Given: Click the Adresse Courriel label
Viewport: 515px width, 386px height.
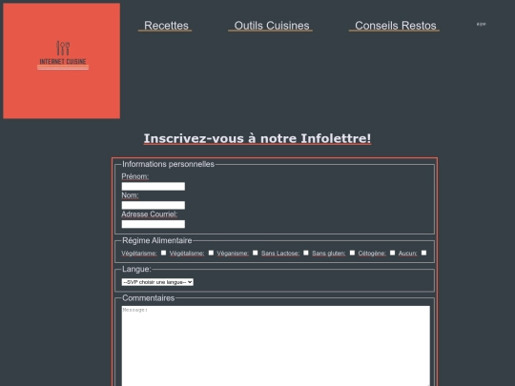Looking at the screenshot, I should point(149,214).
